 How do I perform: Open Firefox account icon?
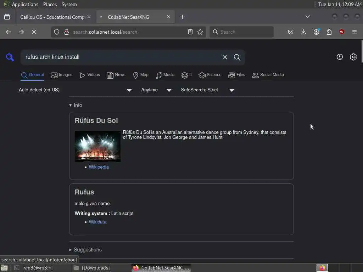pos(317,32)
